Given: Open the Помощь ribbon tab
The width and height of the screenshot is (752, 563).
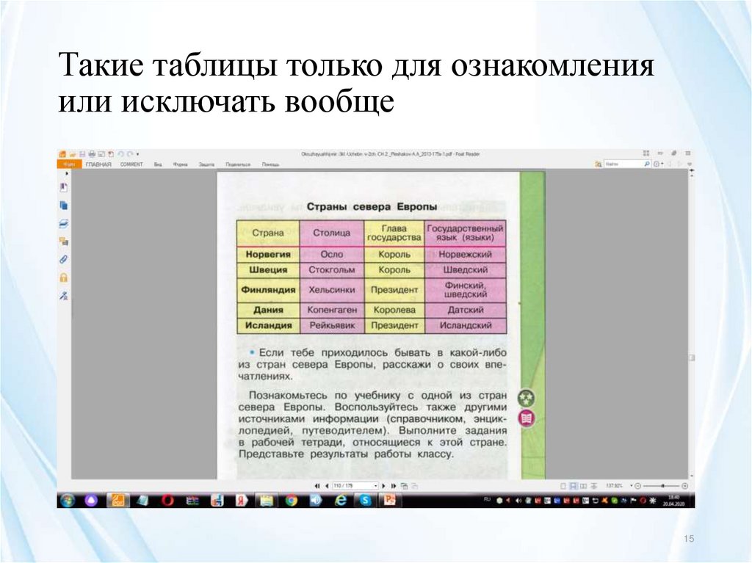Looking at the screenshot, I should pos(270,164).
